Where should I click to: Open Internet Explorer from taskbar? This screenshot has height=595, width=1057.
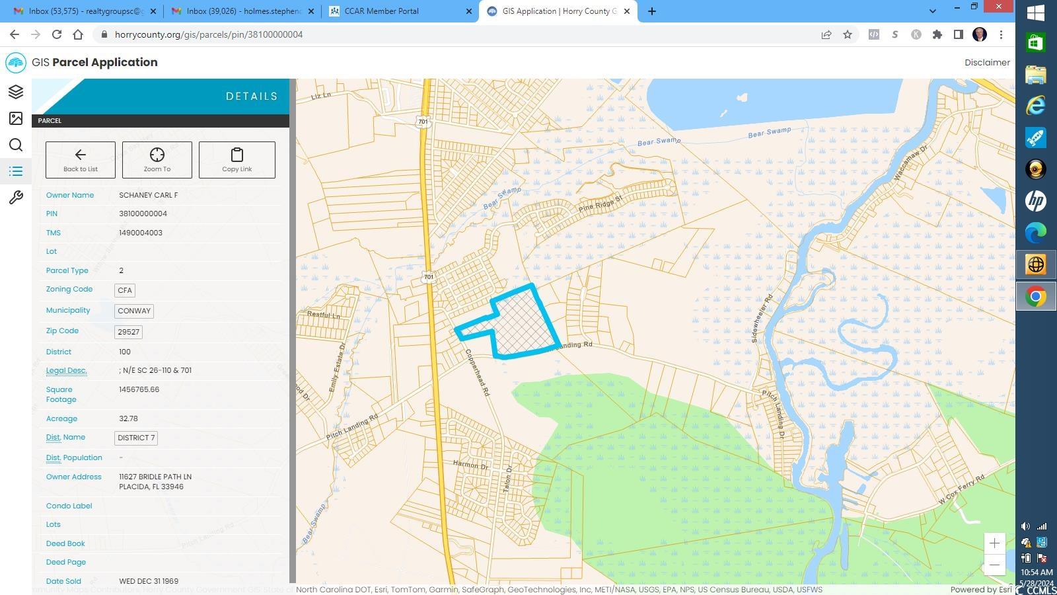coord(1035,106)
